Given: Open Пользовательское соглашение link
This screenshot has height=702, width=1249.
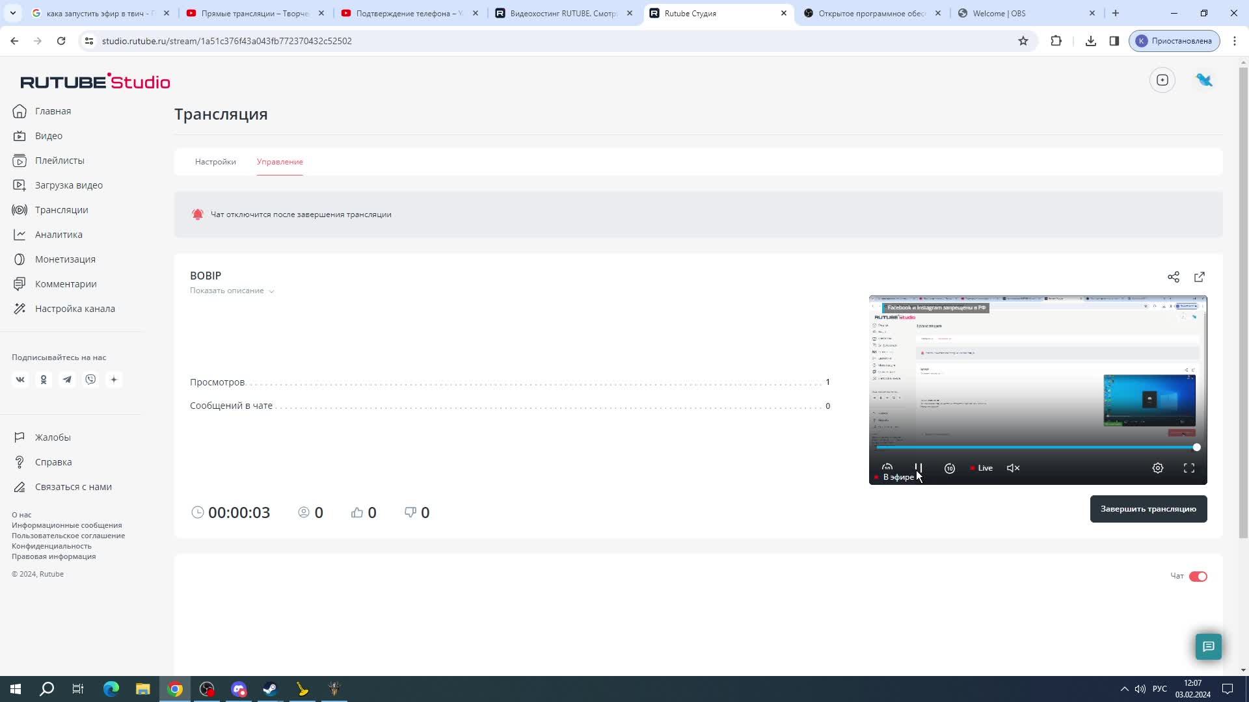Looking at the screenshot, I should click(x=68, y=536).
